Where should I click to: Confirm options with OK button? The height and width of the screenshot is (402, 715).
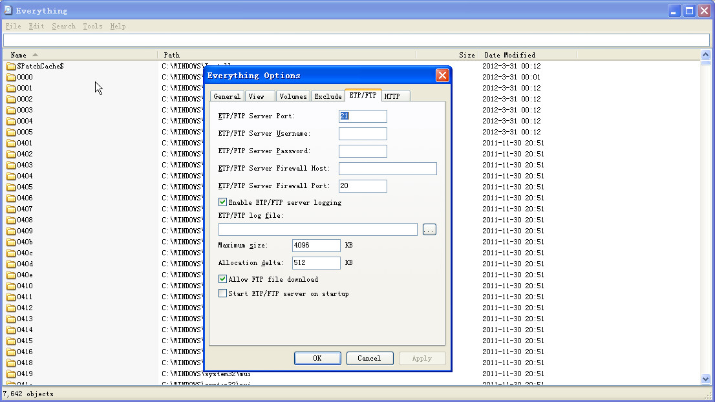tap(317, 358)
